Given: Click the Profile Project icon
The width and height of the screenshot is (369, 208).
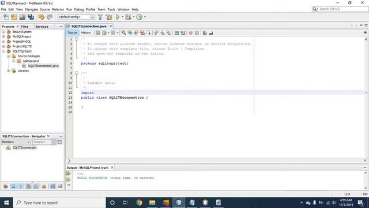Looking at the screenshot, I should [x=140, y=17].
